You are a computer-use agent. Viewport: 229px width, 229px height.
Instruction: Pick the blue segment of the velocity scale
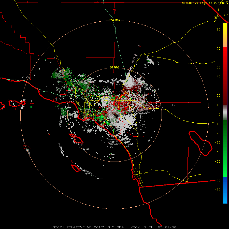(225, 190)
